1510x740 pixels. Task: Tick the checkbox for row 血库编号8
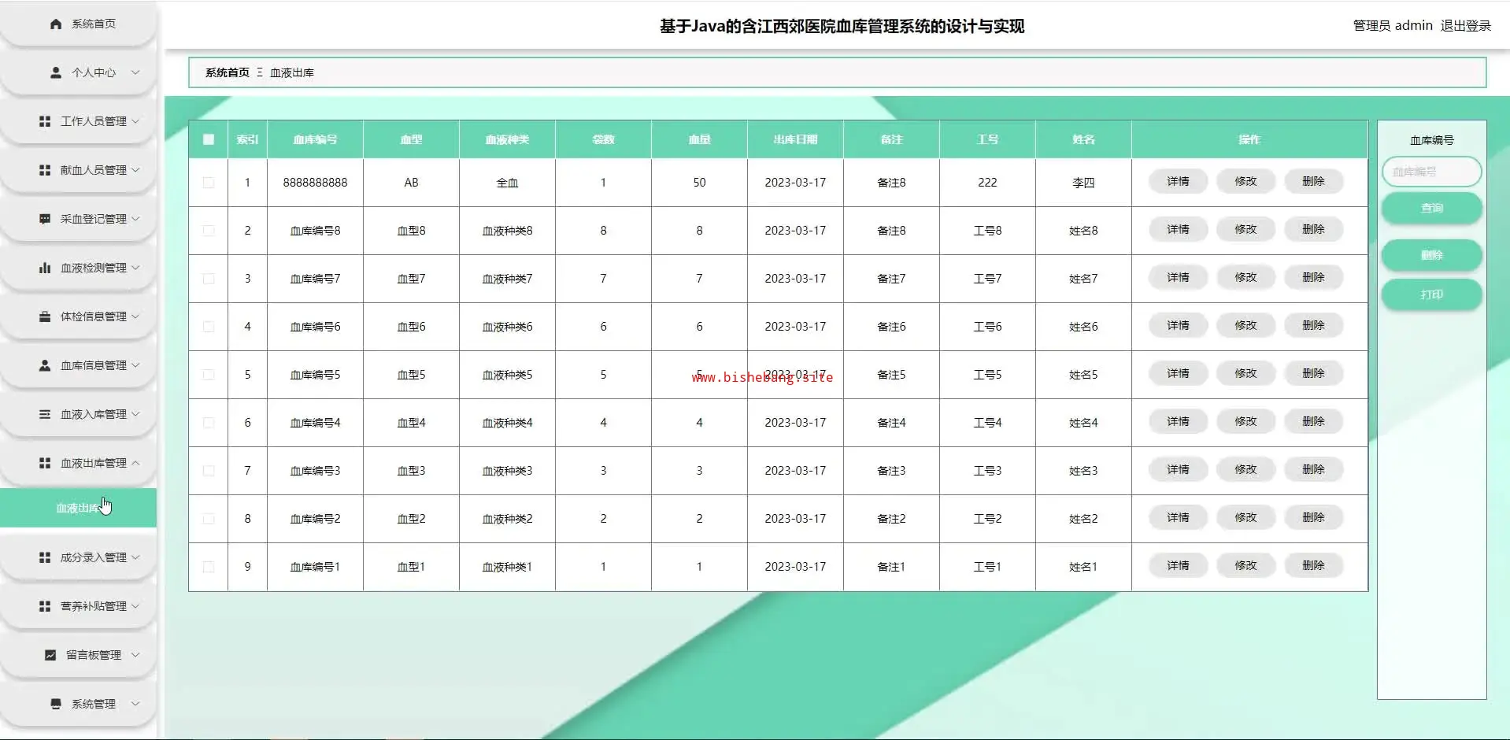209,231
